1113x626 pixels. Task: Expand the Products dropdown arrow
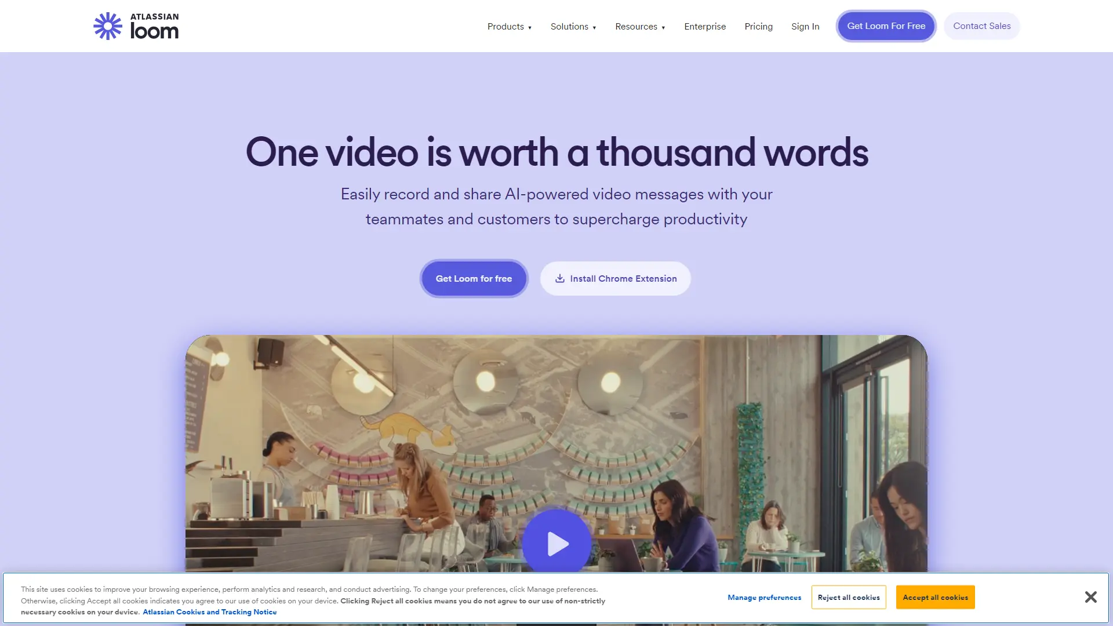point(530,27)
